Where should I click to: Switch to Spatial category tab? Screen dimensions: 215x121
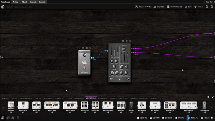pyautogui.click(x=134, y=98)
